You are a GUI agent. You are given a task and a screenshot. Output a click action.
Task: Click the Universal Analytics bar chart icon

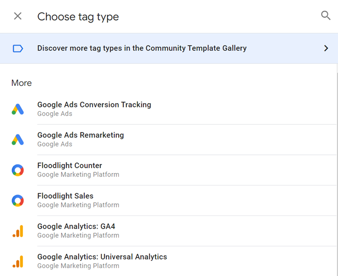[x=18, y=261]
